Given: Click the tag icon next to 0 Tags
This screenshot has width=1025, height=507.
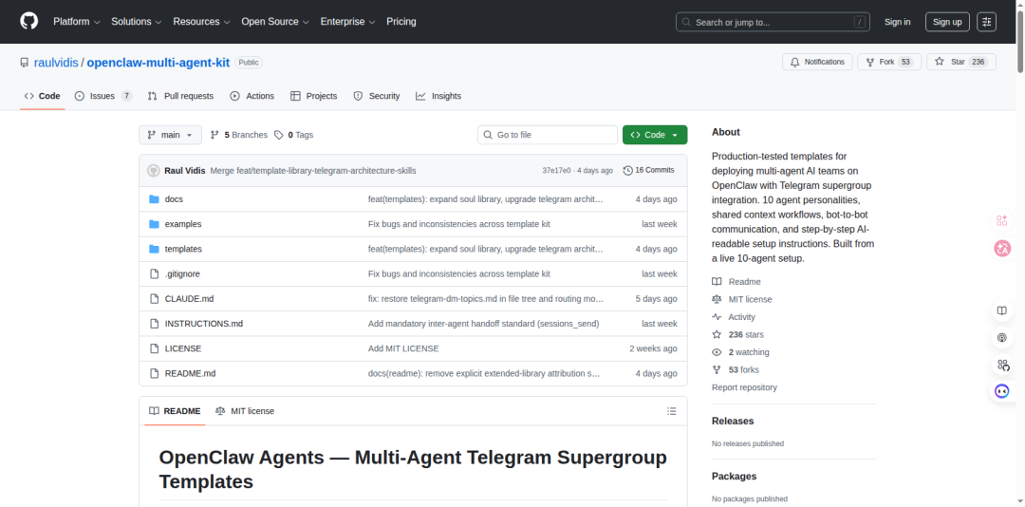Looking at the screenshot, I should coord(279,135).
